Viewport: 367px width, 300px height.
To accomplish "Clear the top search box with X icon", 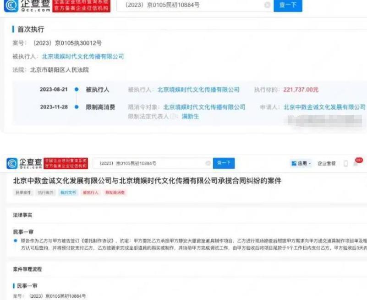I will (x=267, y=5).
